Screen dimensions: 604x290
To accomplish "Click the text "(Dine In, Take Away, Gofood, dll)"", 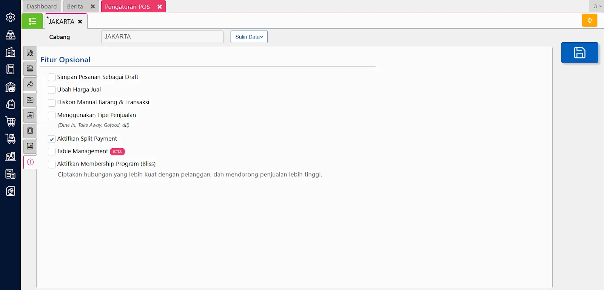I will tap(94, 125).
